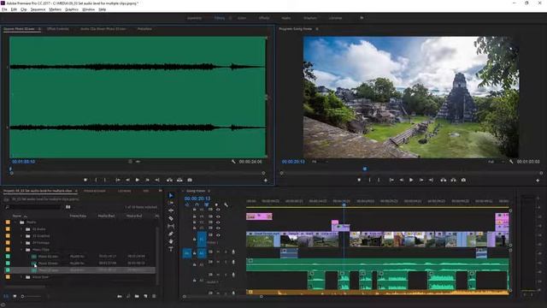Screen dimensions: 547x308
Task: Switch to Effect Controls tab
Action: pos(58,29)
